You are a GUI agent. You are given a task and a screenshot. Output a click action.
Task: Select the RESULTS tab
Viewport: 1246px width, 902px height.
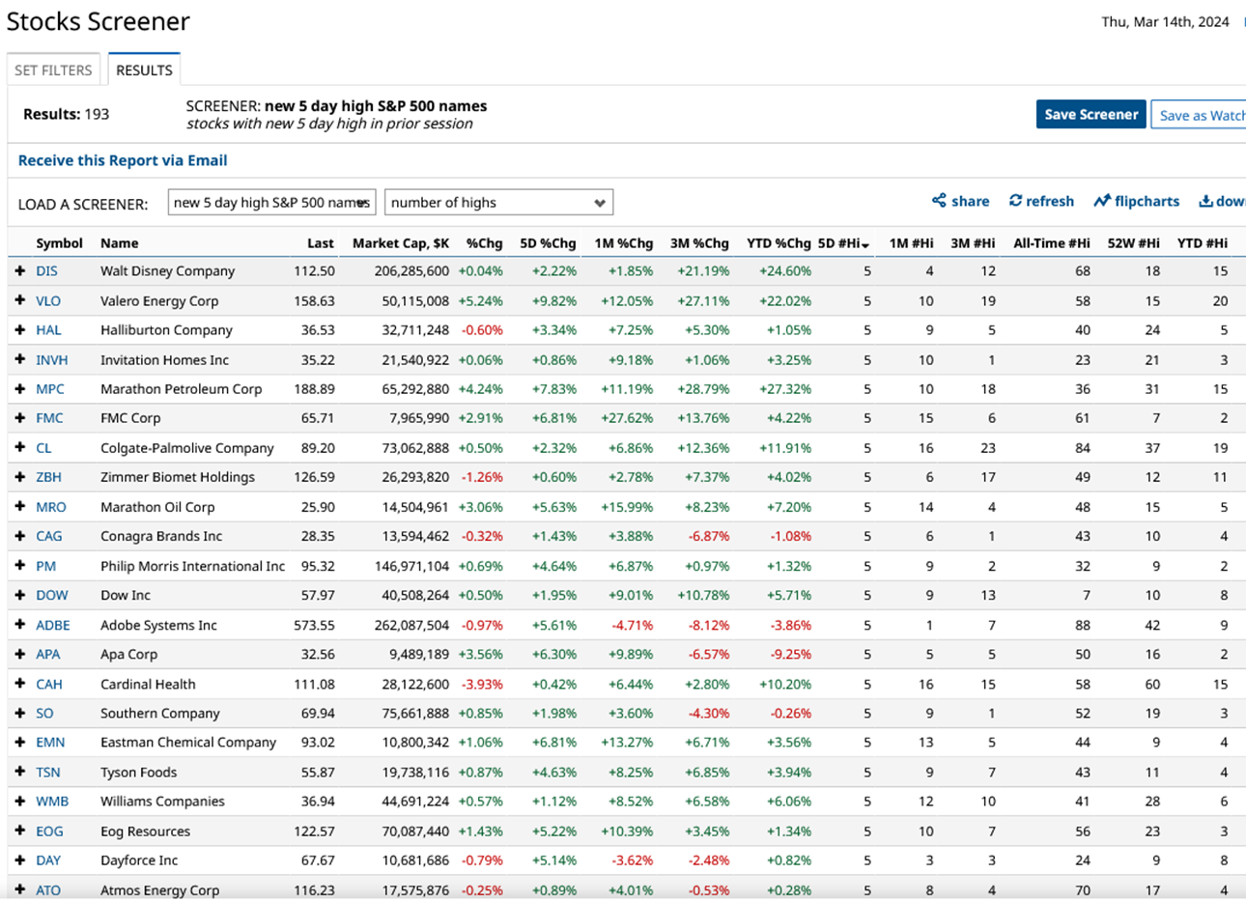144,70
